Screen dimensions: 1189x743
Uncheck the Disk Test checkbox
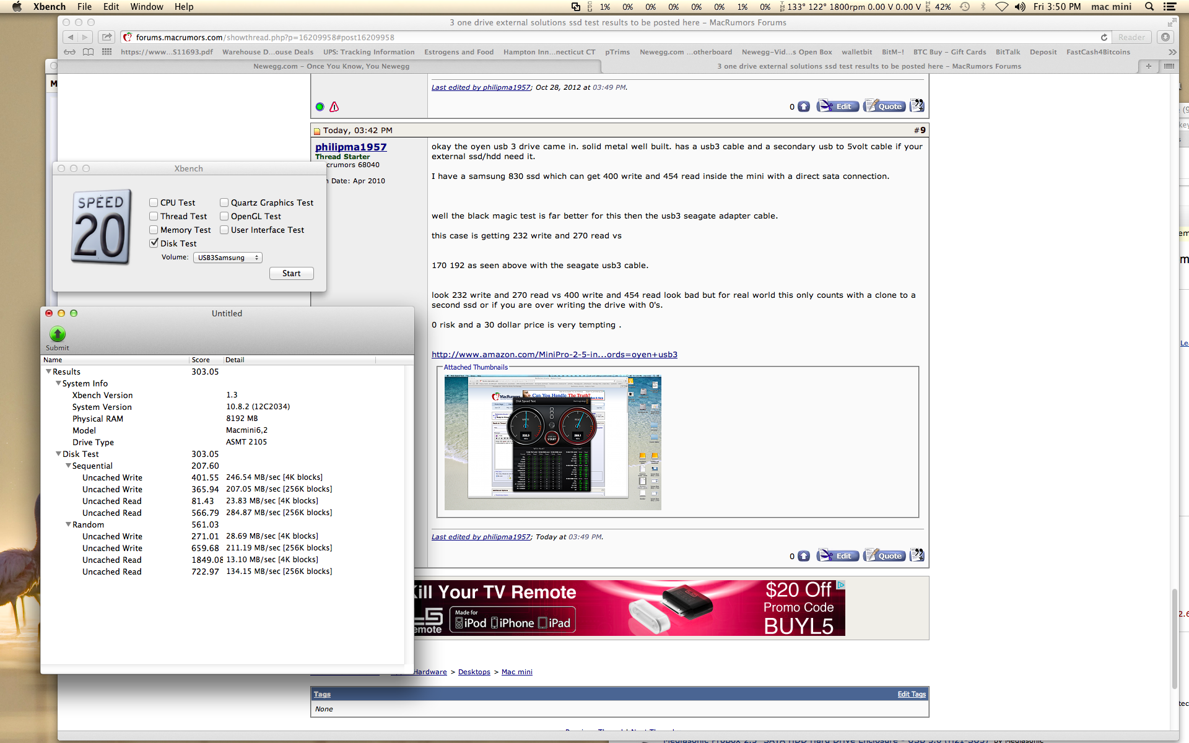(154, 243)
